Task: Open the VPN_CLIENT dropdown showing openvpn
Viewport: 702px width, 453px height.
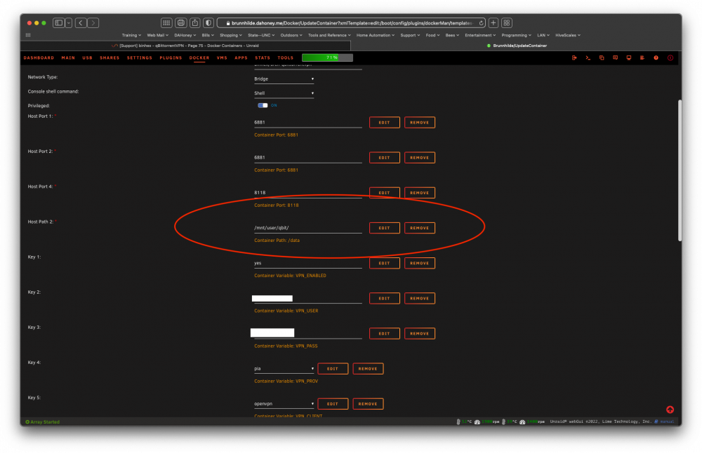Action: click(284, 404)
